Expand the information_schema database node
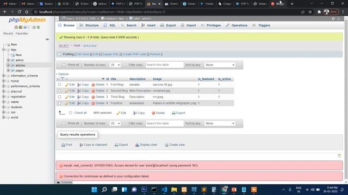The height and width of the screenshot is (195, 348). 4,76
